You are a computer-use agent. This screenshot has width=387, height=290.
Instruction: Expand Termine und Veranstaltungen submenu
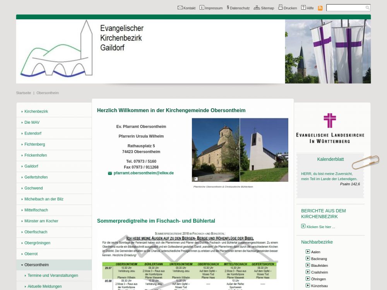coord(26,276)
